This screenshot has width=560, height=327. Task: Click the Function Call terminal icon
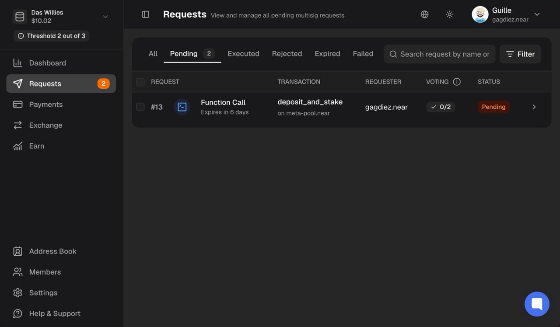pyautogui.click(x=182, y=107)
